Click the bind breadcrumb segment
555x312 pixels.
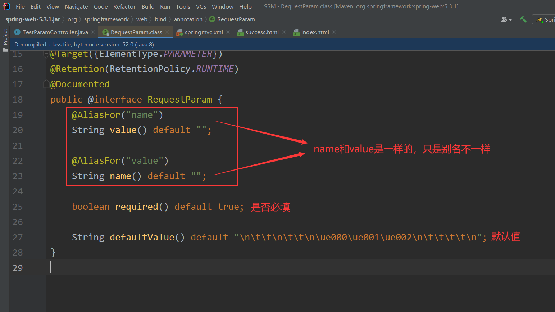[x=160, y=19]
